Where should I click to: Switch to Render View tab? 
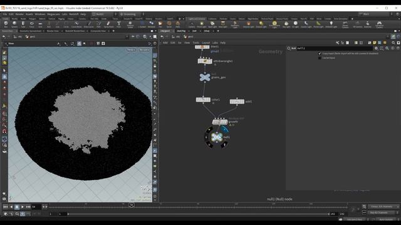tap(53, 31)
